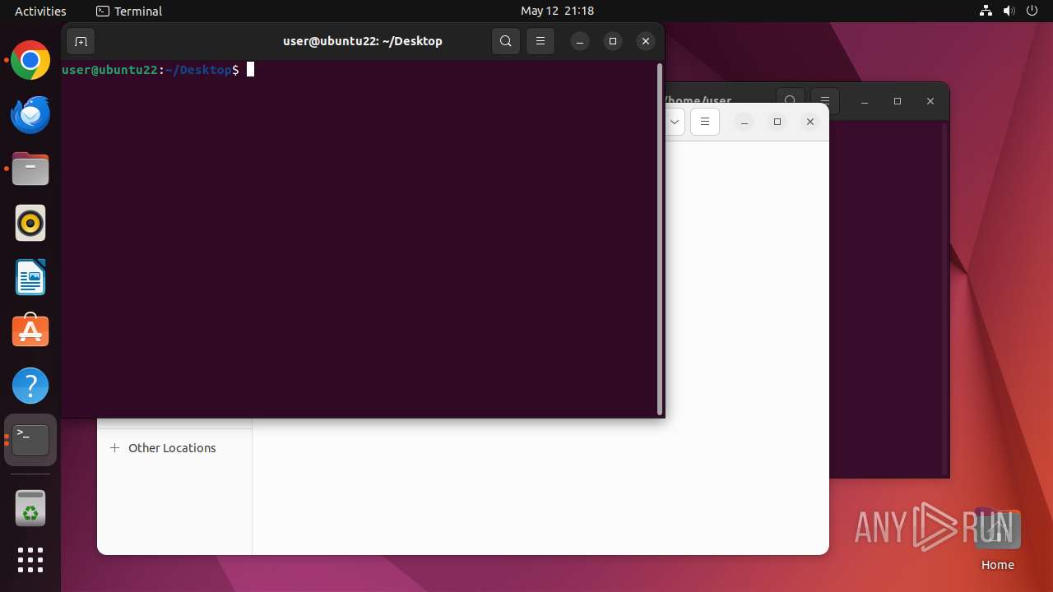
Task: Open the Files window hamburger menu
Action: [x=705, y=122]
